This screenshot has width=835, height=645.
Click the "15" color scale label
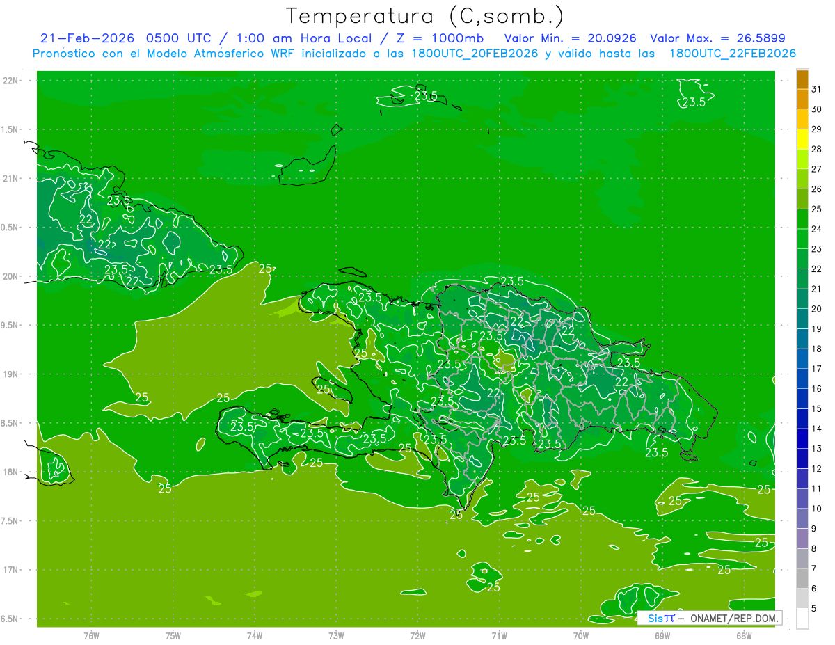coord(817,408)
